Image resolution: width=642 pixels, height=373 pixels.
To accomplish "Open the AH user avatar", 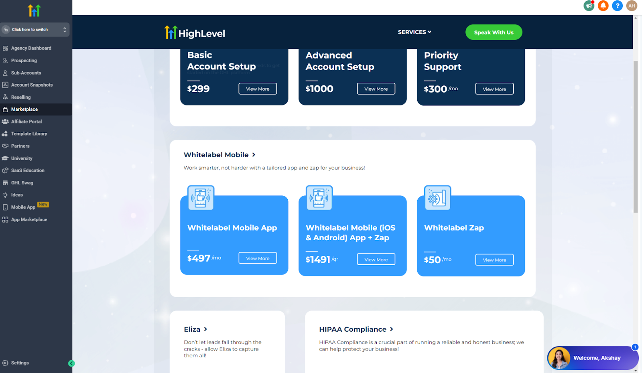I will point(632,6).
